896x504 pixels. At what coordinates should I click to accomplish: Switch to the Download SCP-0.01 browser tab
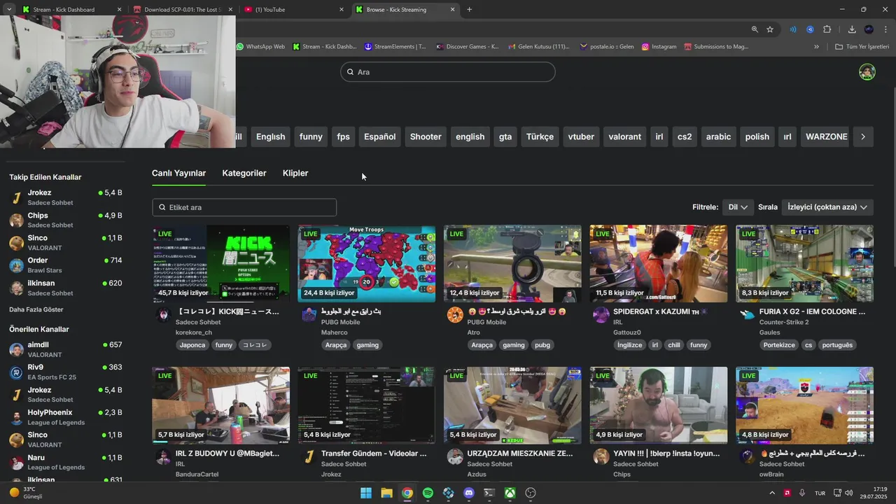tap(182, 10)
